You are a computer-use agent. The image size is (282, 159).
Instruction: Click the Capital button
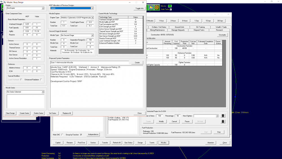click(58, 143)
